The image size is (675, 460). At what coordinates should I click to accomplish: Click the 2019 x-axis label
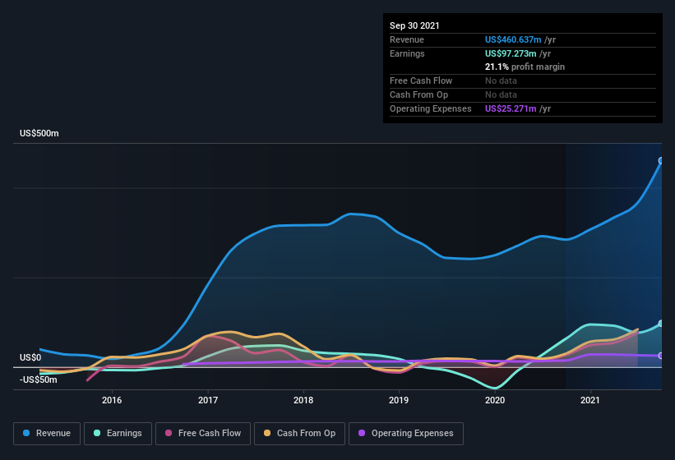point(399,400)
